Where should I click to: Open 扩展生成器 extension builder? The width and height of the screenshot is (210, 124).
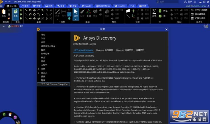(198, 18)
